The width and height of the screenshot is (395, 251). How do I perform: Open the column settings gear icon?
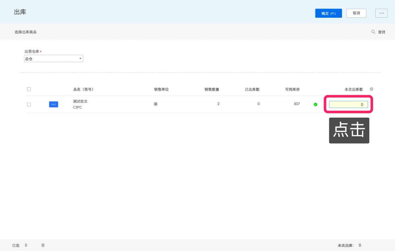(372, 89)
